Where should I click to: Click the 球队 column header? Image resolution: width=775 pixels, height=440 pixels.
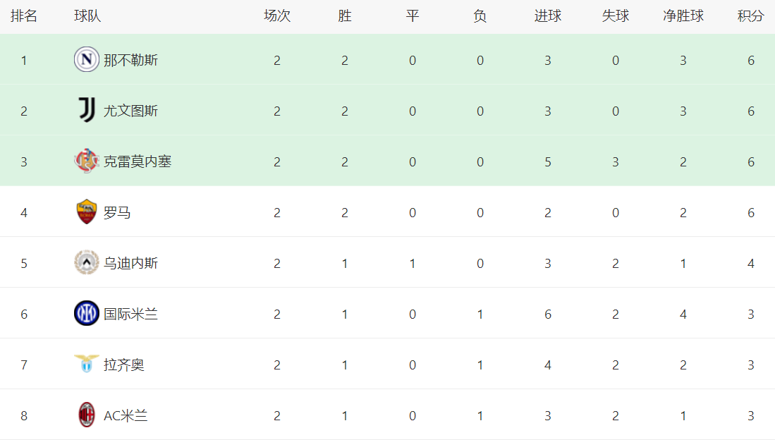[x=87, y=16]
